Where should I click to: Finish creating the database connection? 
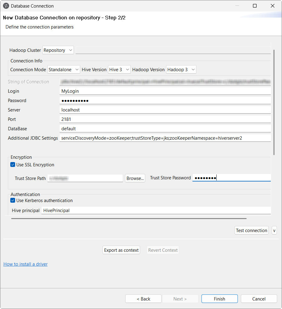point(219,299)
